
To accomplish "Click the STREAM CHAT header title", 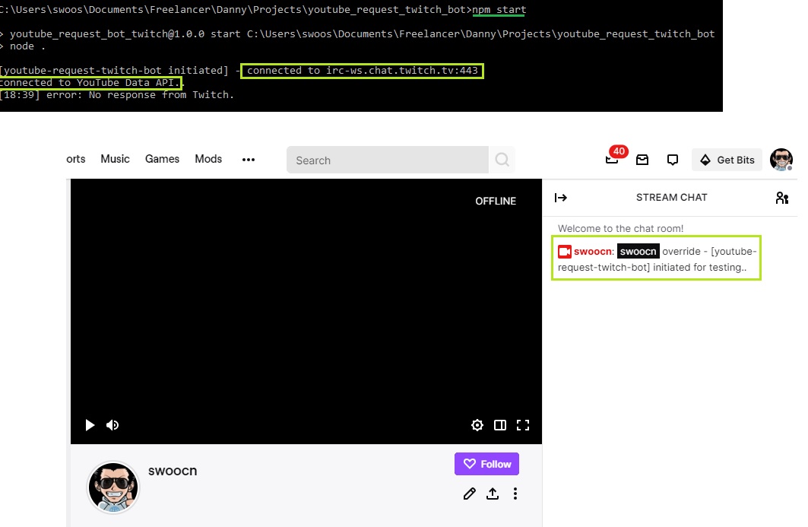I will 671,198.
